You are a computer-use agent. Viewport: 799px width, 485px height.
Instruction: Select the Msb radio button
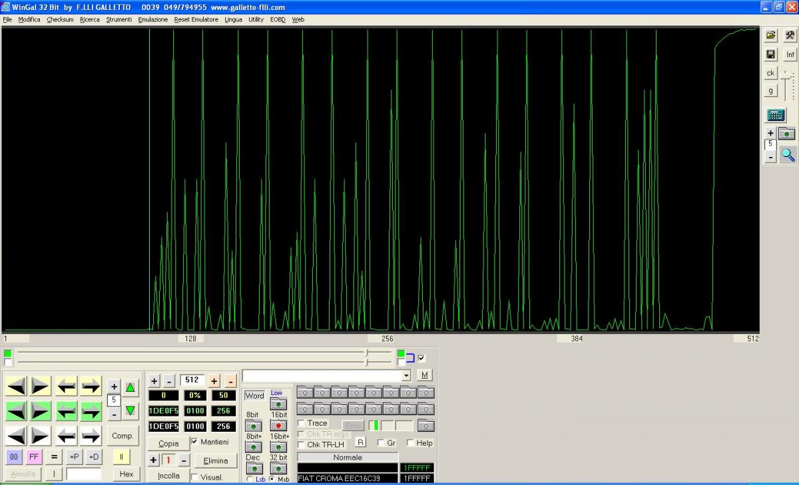click(x=272, y=479)
